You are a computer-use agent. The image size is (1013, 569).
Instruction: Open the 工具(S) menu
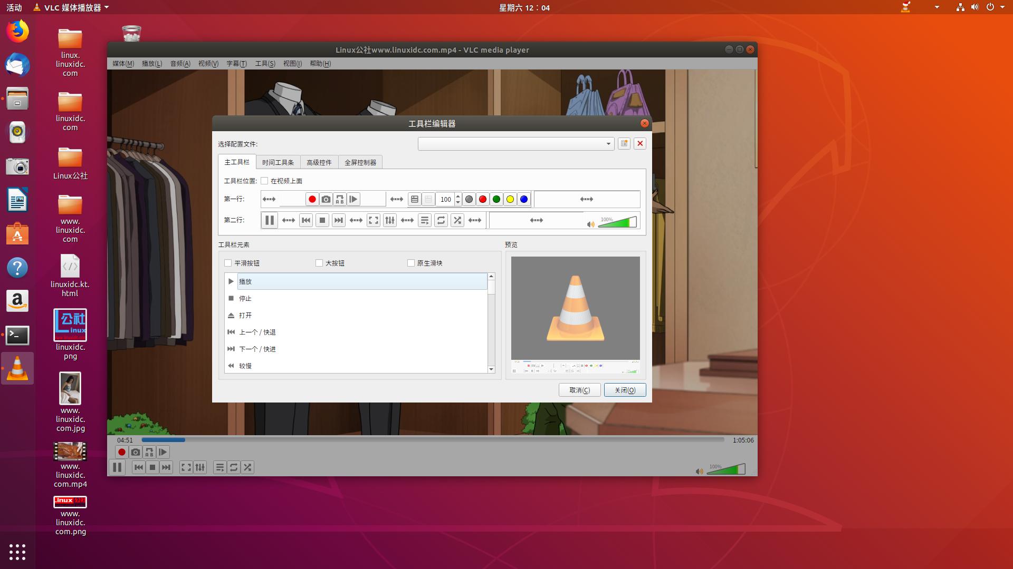click(x=264, y=63)
